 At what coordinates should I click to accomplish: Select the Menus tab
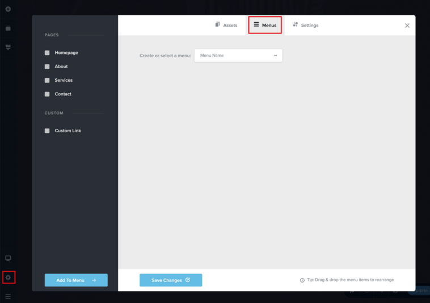tap(265, 25)
